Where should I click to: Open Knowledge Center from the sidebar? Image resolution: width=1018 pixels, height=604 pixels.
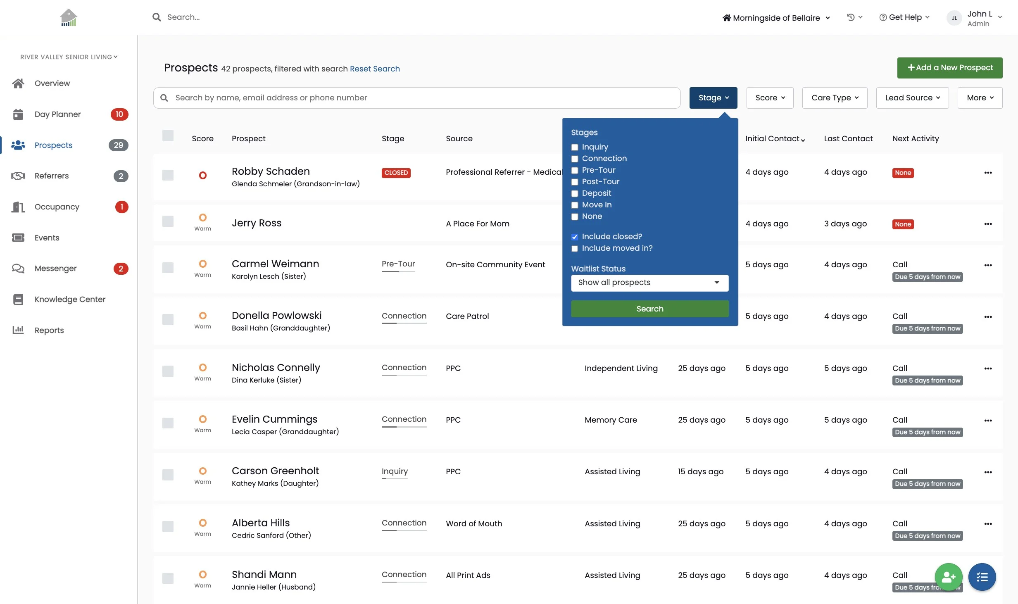pyautogui.click(x=70, y=299)
